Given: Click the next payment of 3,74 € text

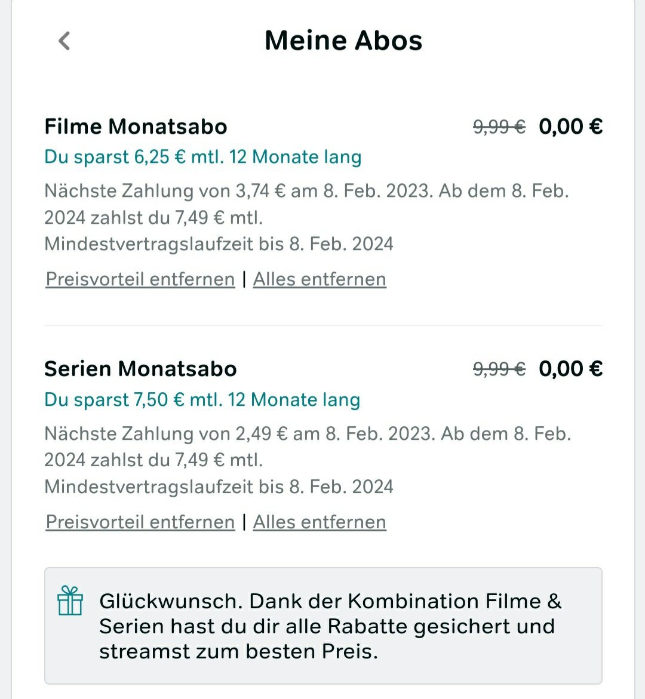Looking at the screenshot, I should tap(307, 204).
